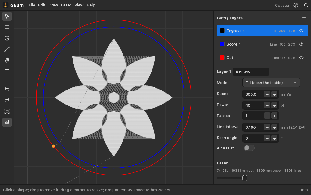Viewport: 311px width, 195px height.
Task: Open the search magnifier icon
Action: tap(306, 5)
